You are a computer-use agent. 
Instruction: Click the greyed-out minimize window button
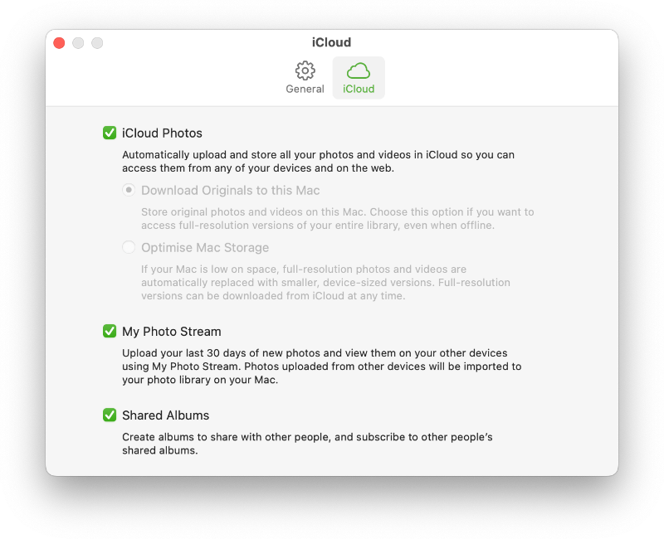click(78, 43)
